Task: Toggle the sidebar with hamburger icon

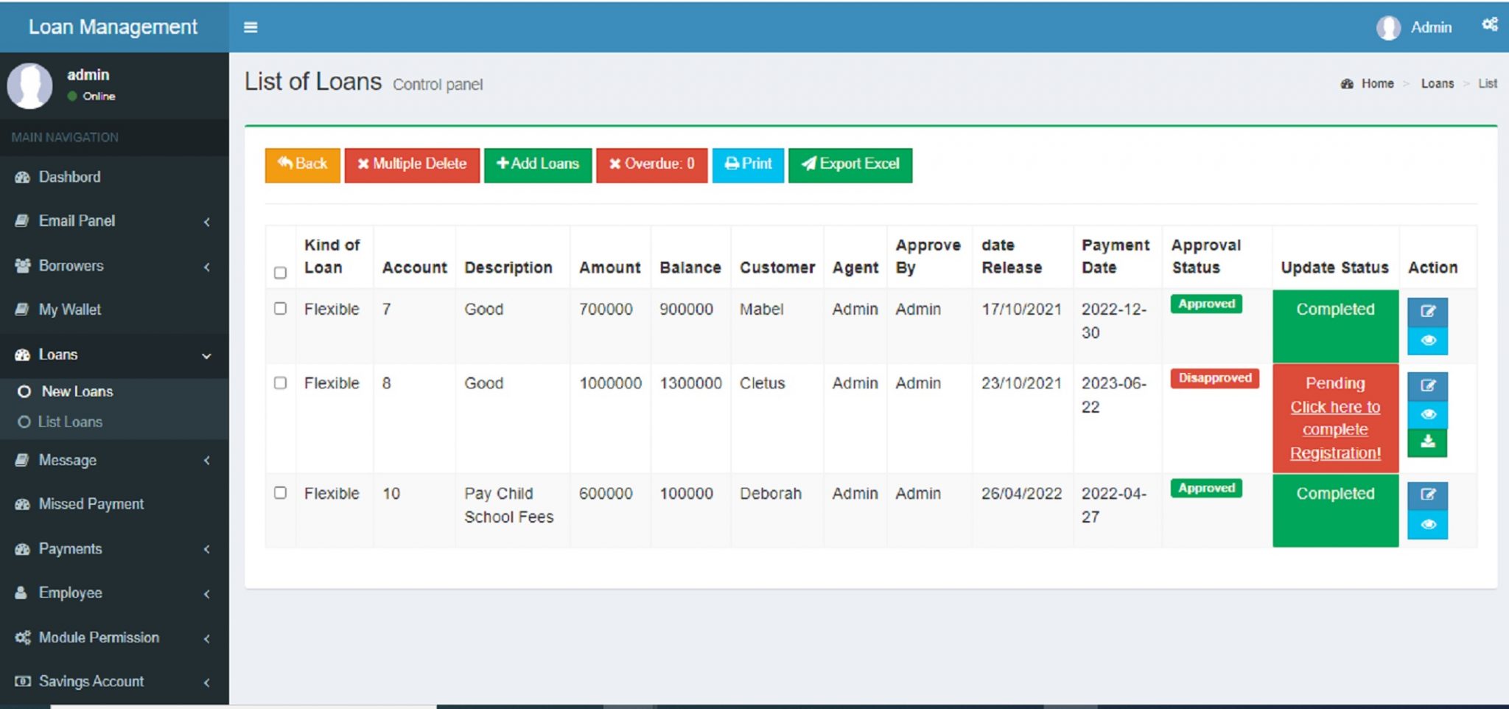Action: click(x=251, y=27)
